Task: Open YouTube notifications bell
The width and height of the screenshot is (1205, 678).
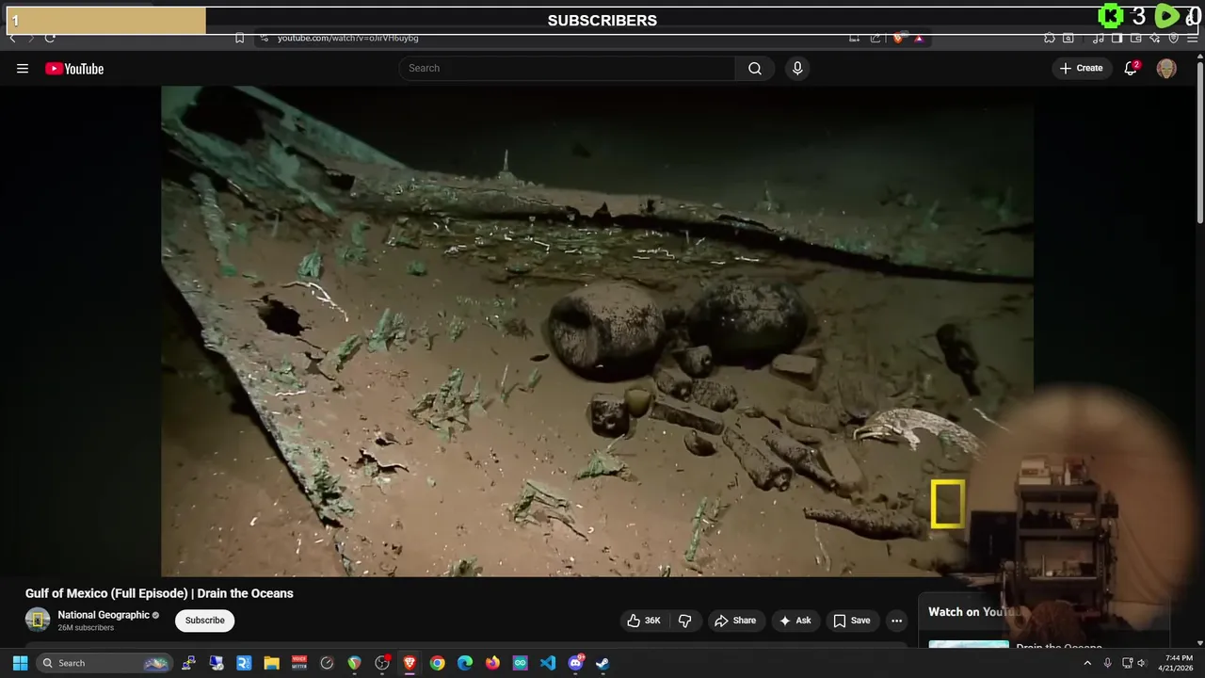Action: click(1131, 68)
